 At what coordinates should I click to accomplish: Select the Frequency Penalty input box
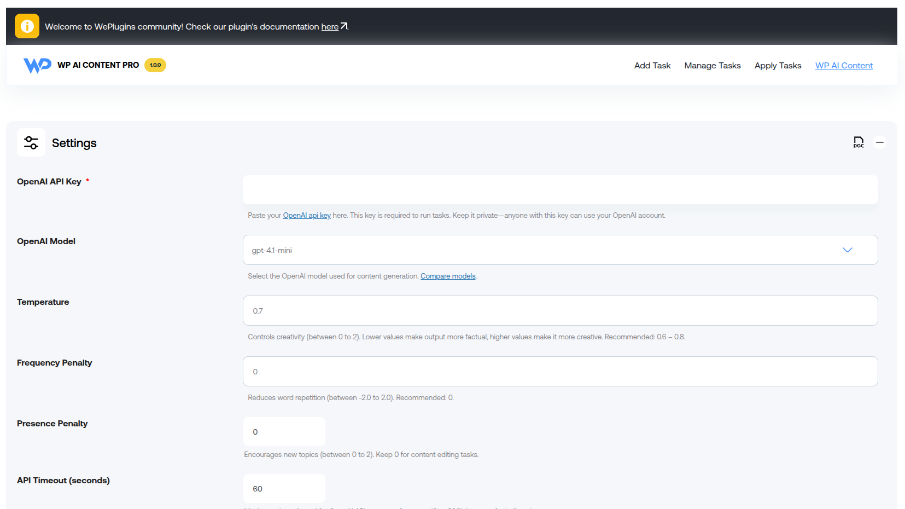[560, 372]
